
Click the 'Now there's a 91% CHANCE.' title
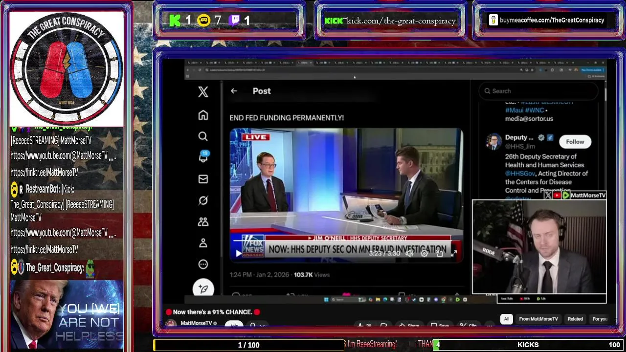click(212, 312)
